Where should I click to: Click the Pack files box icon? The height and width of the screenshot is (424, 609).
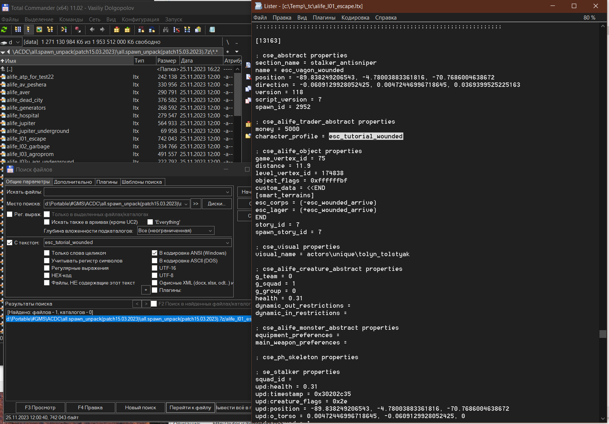[x=117, y=29]
